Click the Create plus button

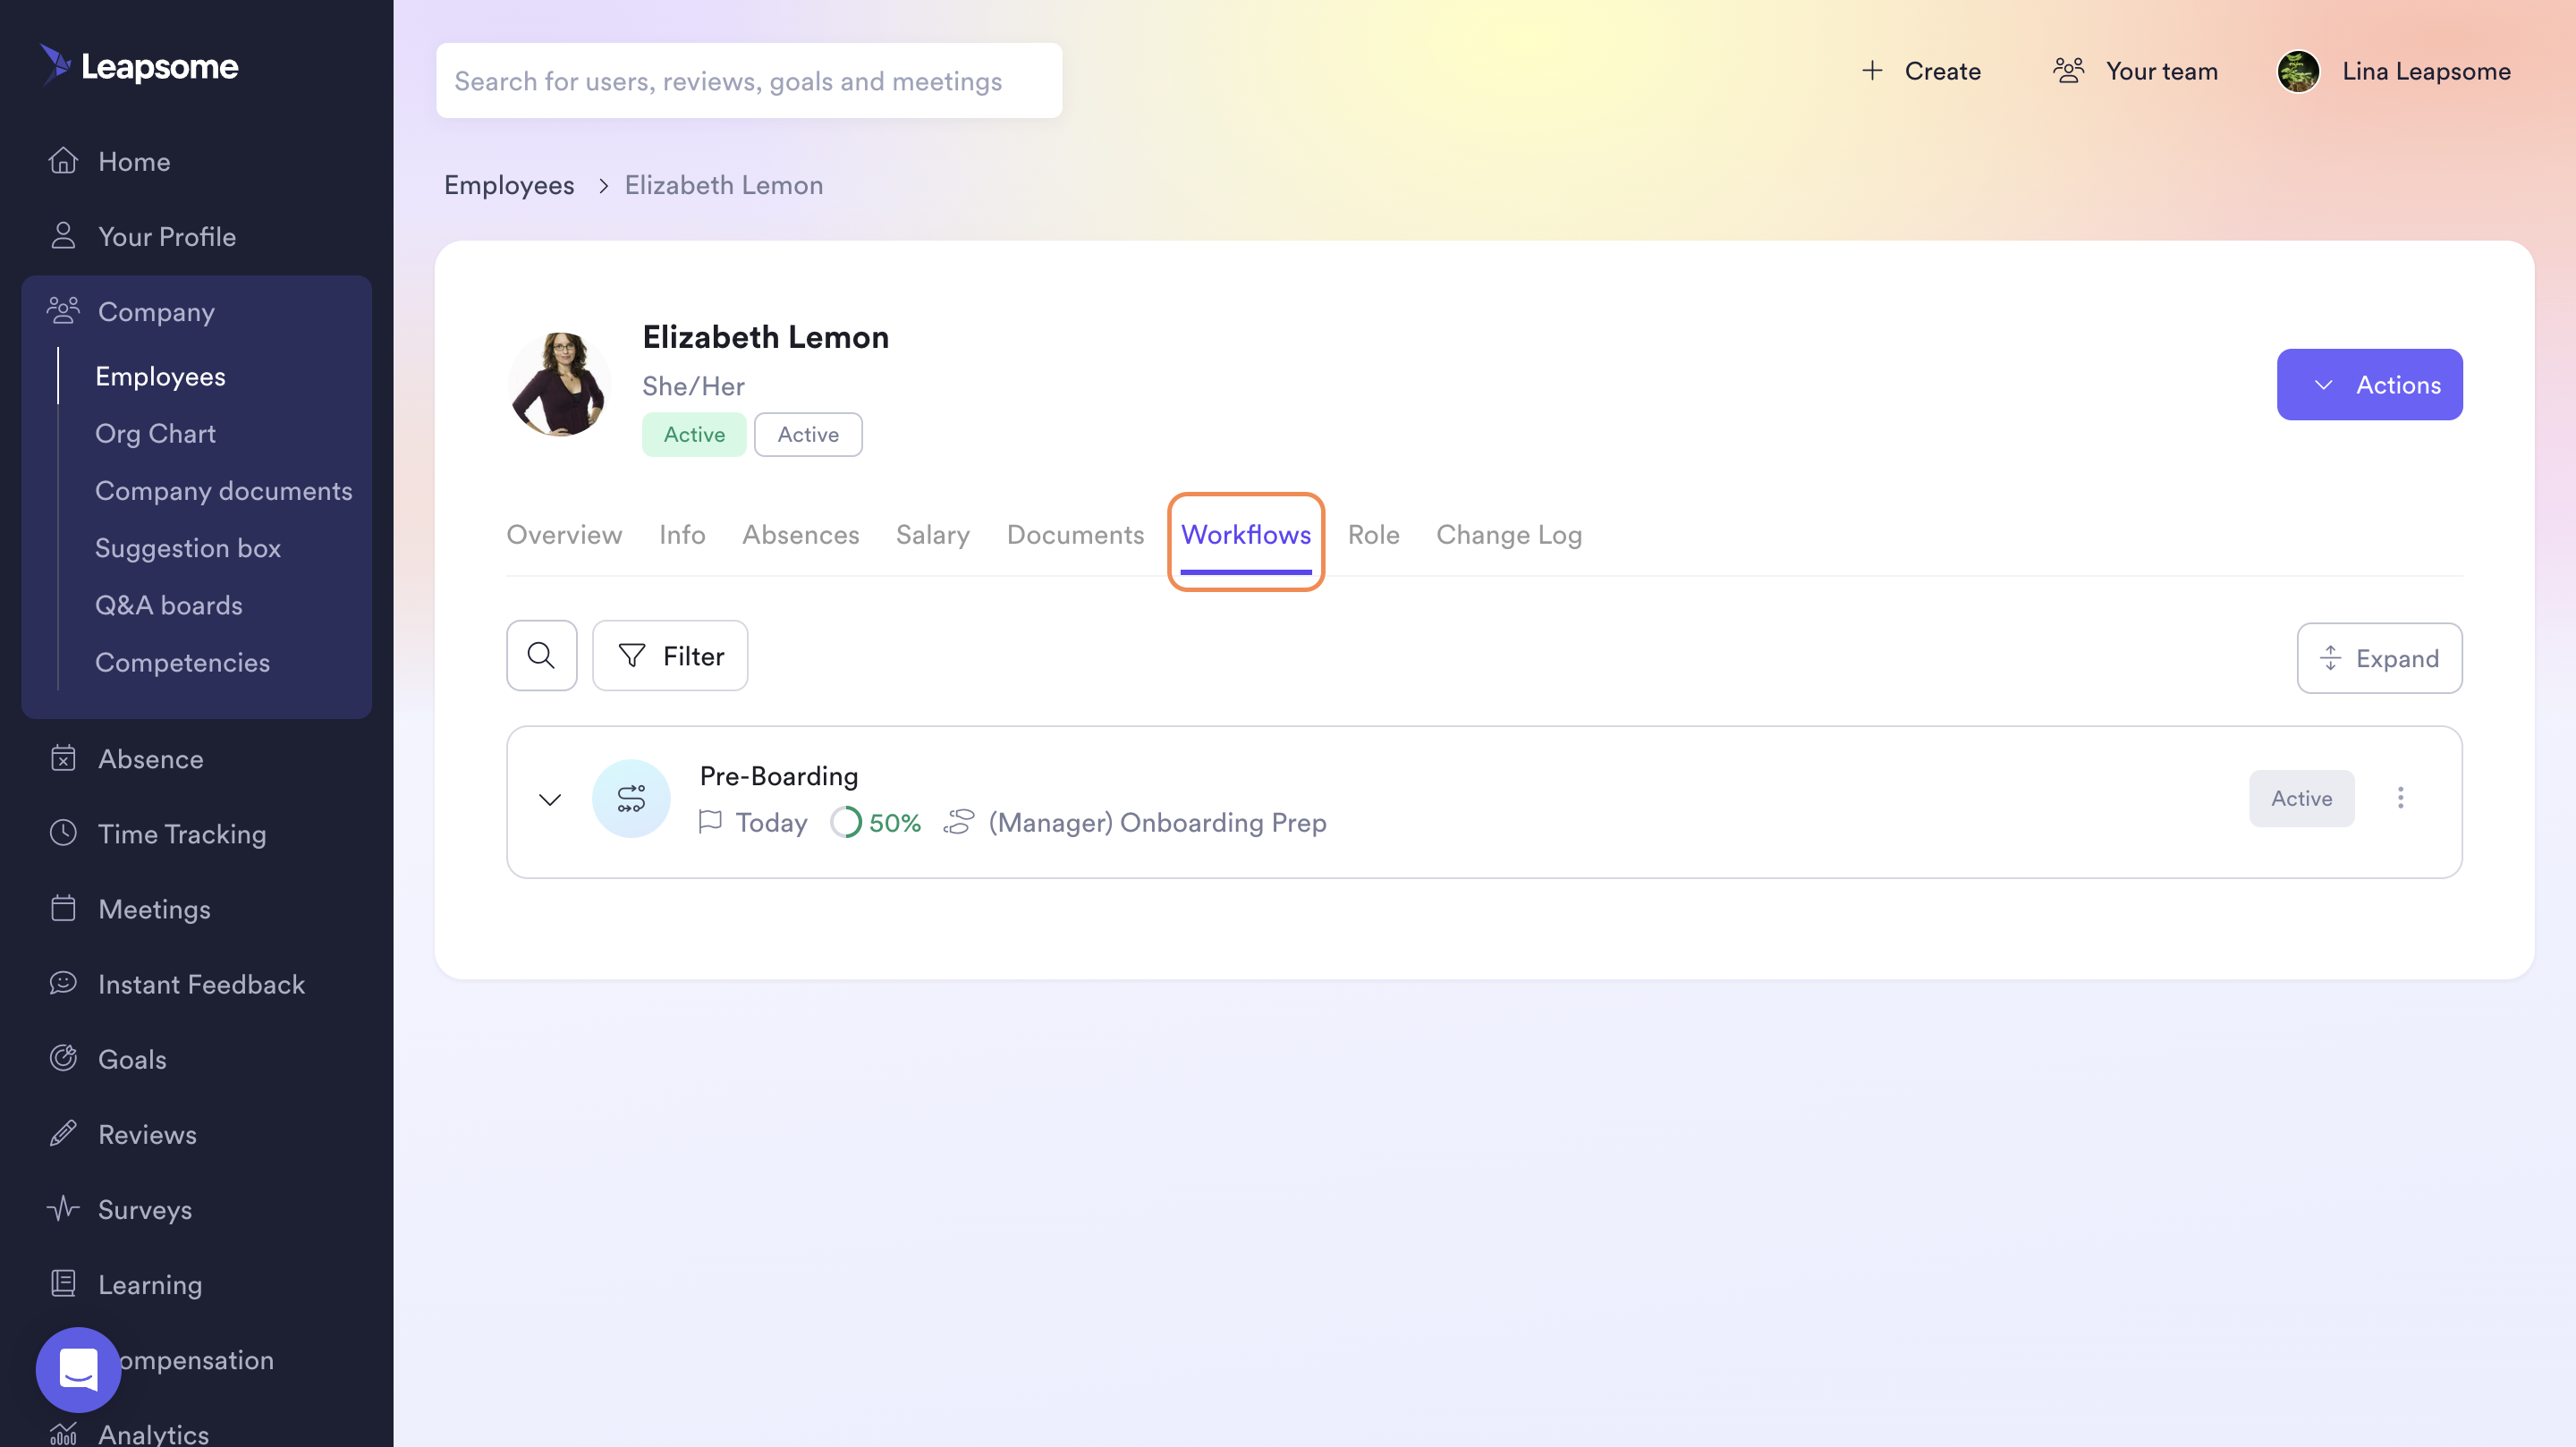pos(1920,71)
